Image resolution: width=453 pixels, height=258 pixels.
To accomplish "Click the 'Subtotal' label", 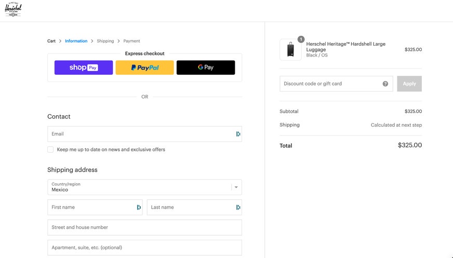I will point(289,112).
